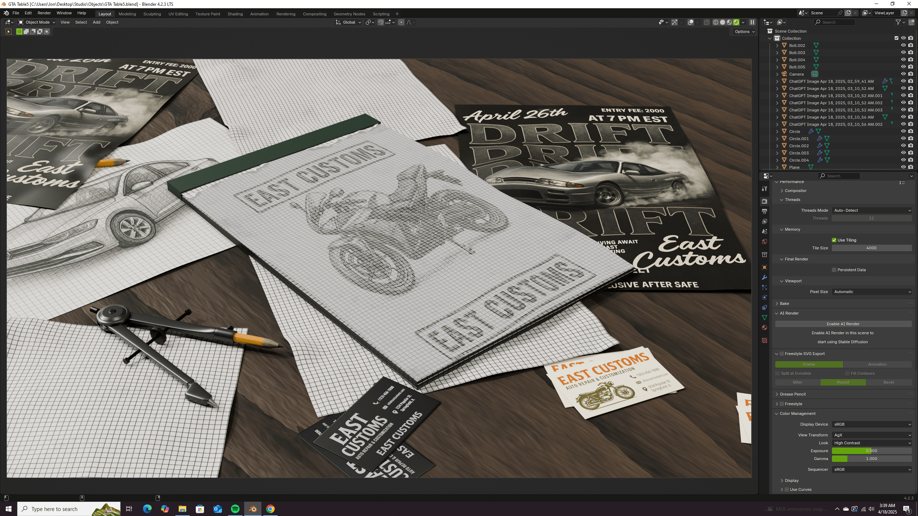This screenshot has height=516, width=918.
Task: Open the Render menu
Action: tap(44, 13)
